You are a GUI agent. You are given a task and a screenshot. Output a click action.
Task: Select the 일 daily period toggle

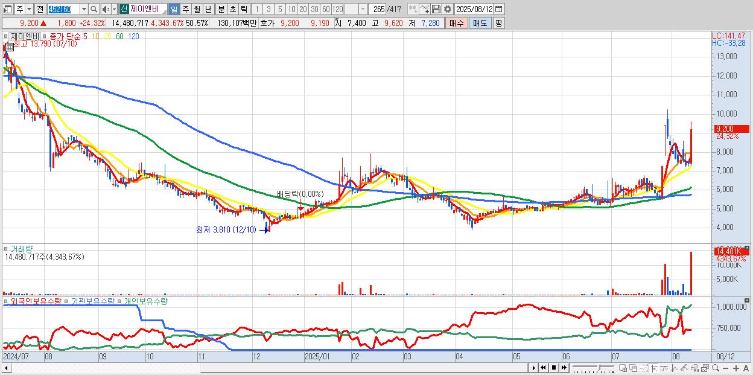point(174,9)
